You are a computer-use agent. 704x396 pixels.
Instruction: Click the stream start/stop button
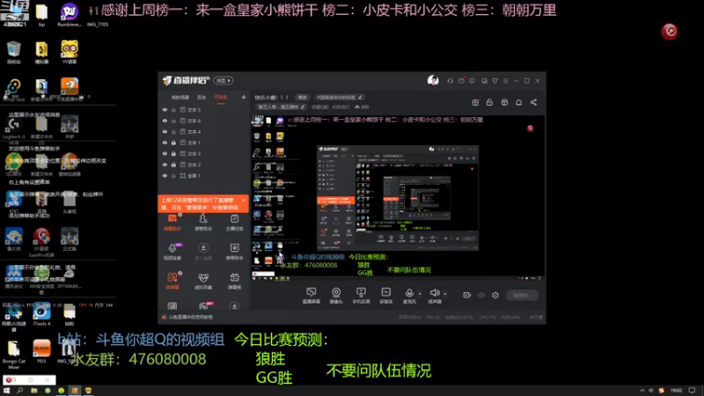click(x=522, y=295)
